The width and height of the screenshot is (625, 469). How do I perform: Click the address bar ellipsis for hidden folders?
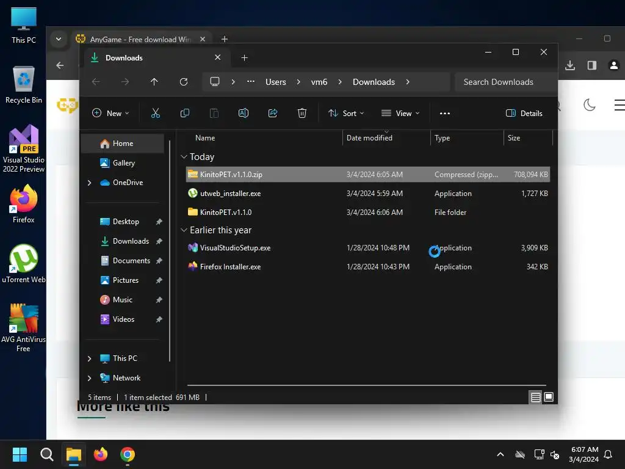click(251, 81)
